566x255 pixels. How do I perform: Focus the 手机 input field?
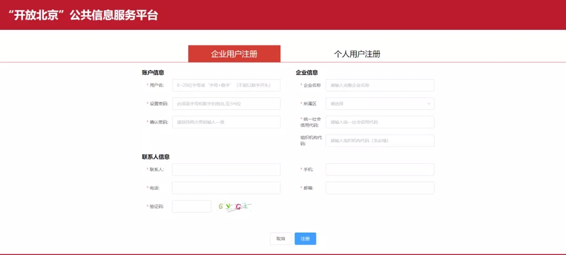pyautogui.click(x=380, y=170)
